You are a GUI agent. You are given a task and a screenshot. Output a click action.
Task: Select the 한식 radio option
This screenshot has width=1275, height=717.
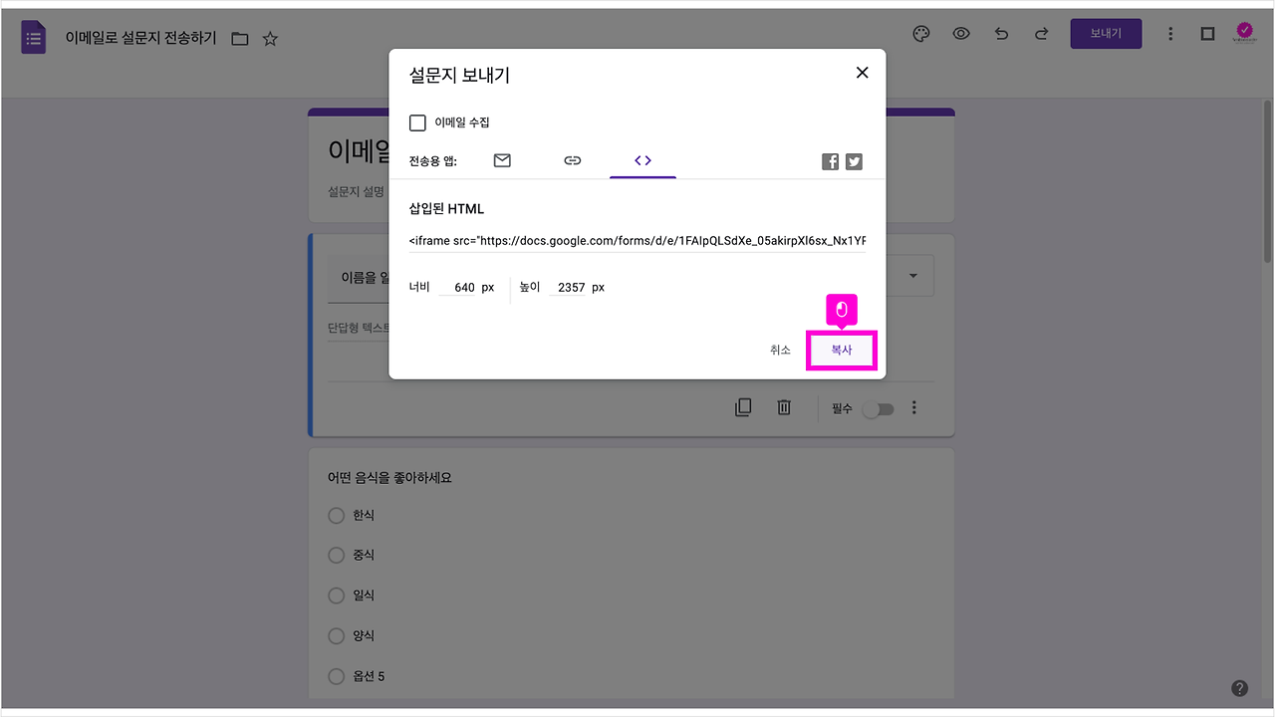(x=337, y=515)
